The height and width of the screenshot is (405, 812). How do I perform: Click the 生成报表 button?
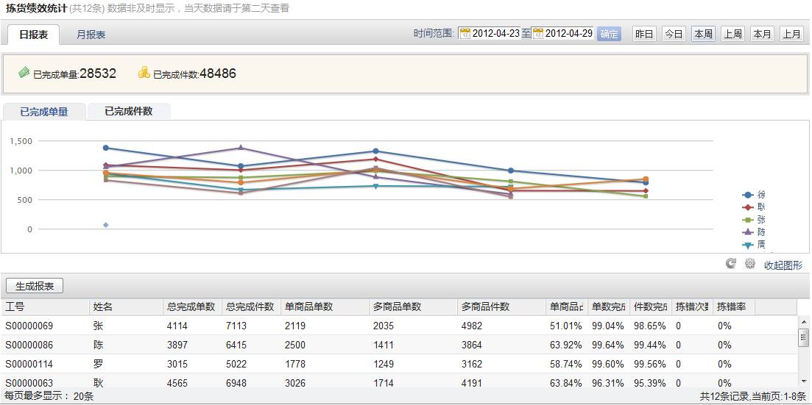pyautogui.click(x=35, y=286)
